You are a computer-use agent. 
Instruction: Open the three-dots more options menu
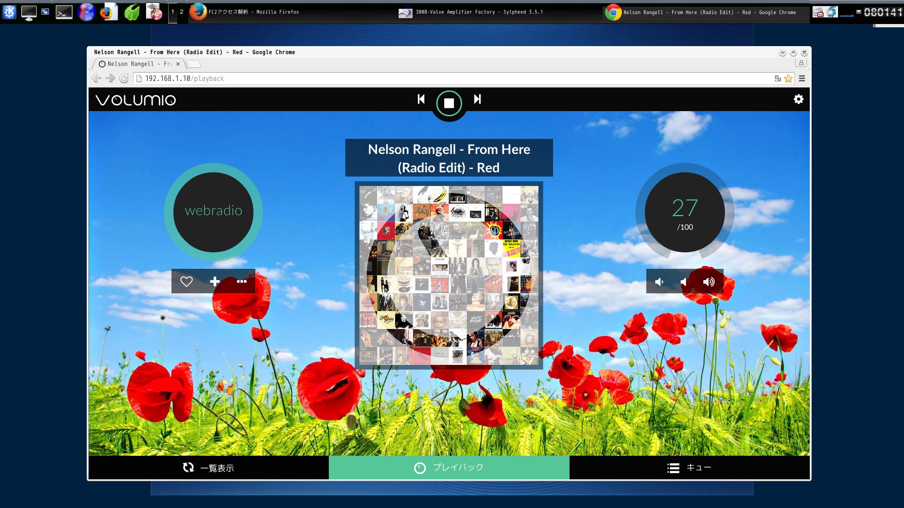[242, 282]
